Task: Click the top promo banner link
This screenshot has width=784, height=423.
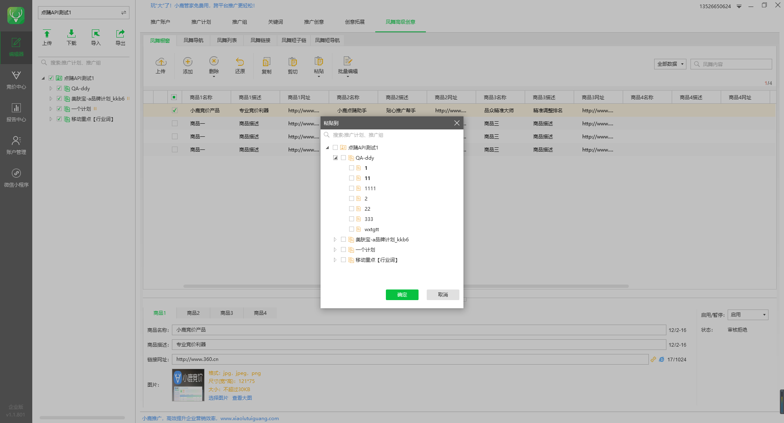Action: 203,6
